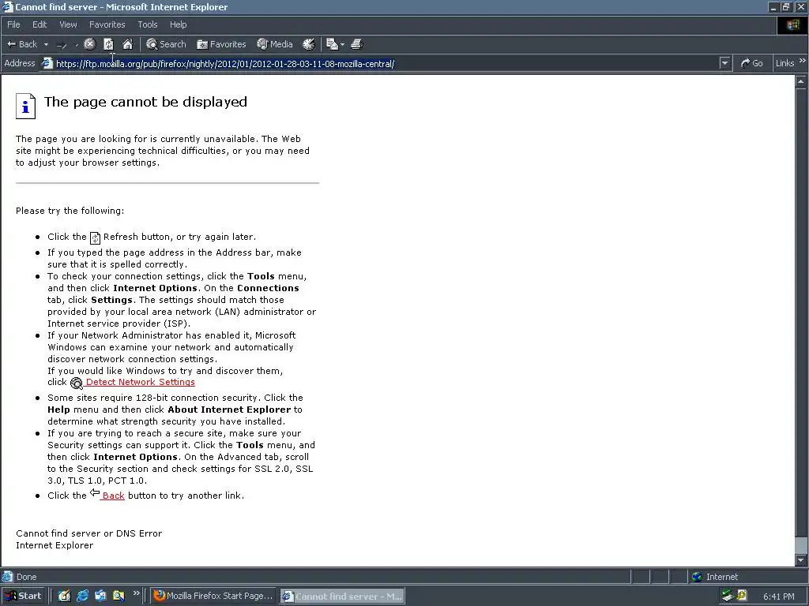Click the Internet zone status bar indicator
The width and height of the screenshot is (809, 606).
(715, 577)
